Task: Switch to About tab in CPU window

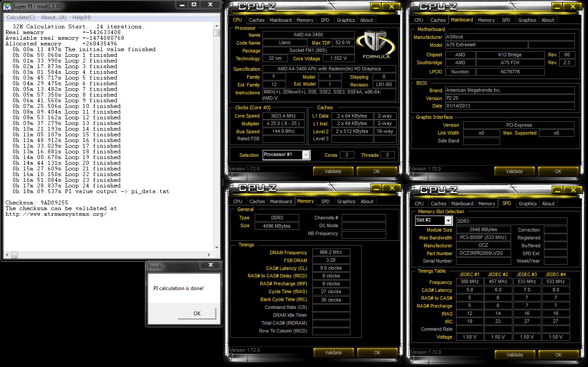Action: tap(367, 20)
